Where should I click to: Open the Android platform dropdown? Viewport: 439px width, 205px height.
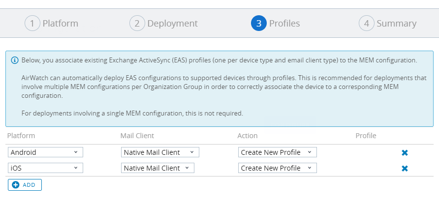(45, 152)
